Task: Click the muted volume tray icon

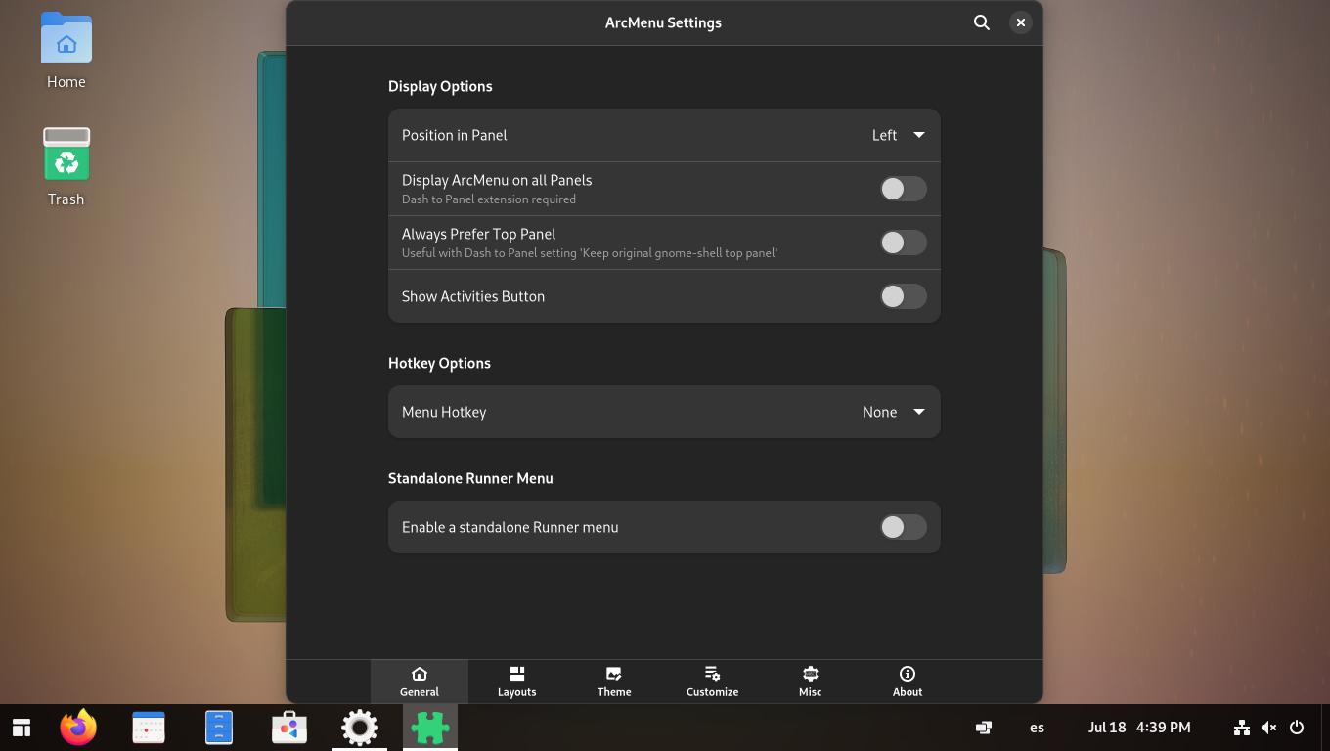Action: point(1268,728)
